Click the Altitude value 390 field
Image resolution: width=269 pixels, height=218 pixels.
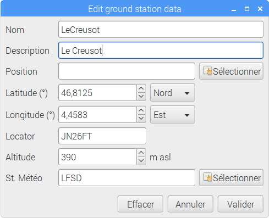[x=97, y=157]
